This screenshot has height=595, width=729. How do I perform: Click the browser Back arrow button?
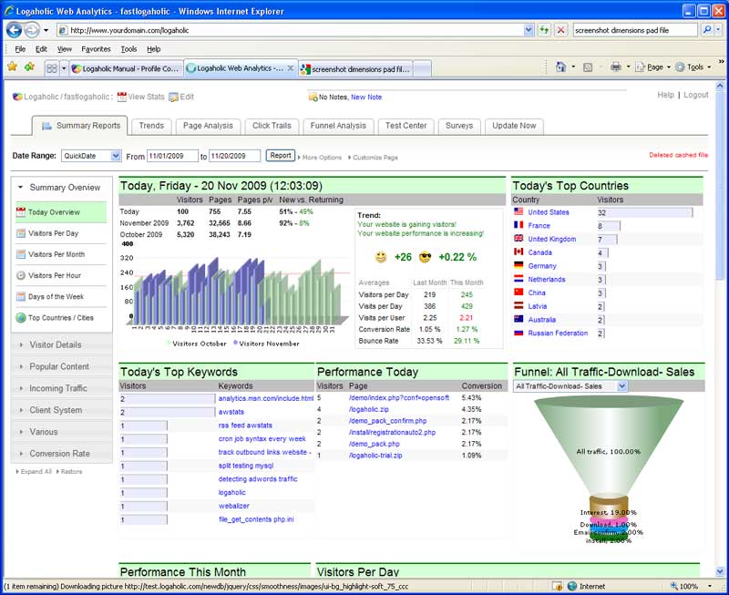(x=14, y=30)
